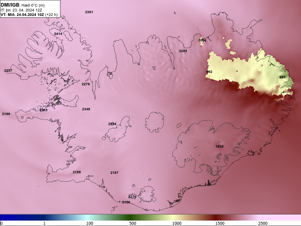
Task: Select the 2376 label on the southern glacier
Action: 132,197
